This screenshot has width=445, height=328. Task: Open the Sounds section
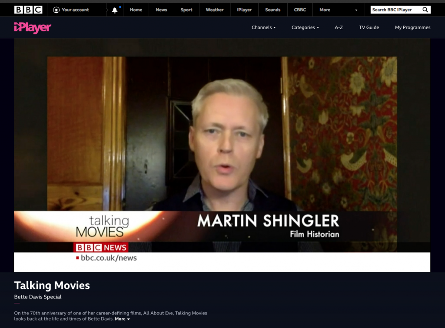[272, 10]
